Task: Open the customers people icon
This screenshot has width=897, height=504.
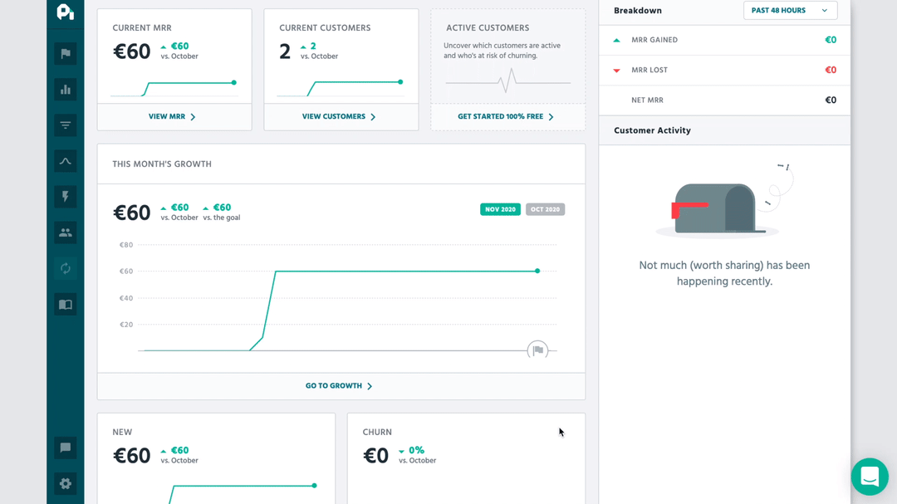Action: [x=65, y=232]
